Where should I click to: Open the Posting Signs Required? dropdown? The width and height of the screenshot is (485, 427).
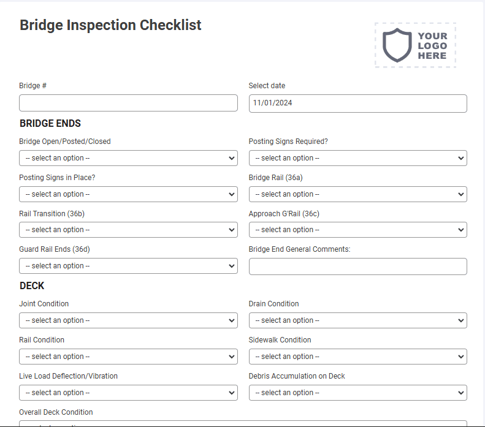point(358,158)
